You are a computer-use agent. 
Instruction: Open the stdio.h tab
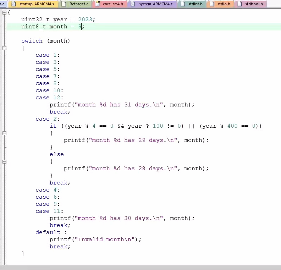(x=220, y=4)
